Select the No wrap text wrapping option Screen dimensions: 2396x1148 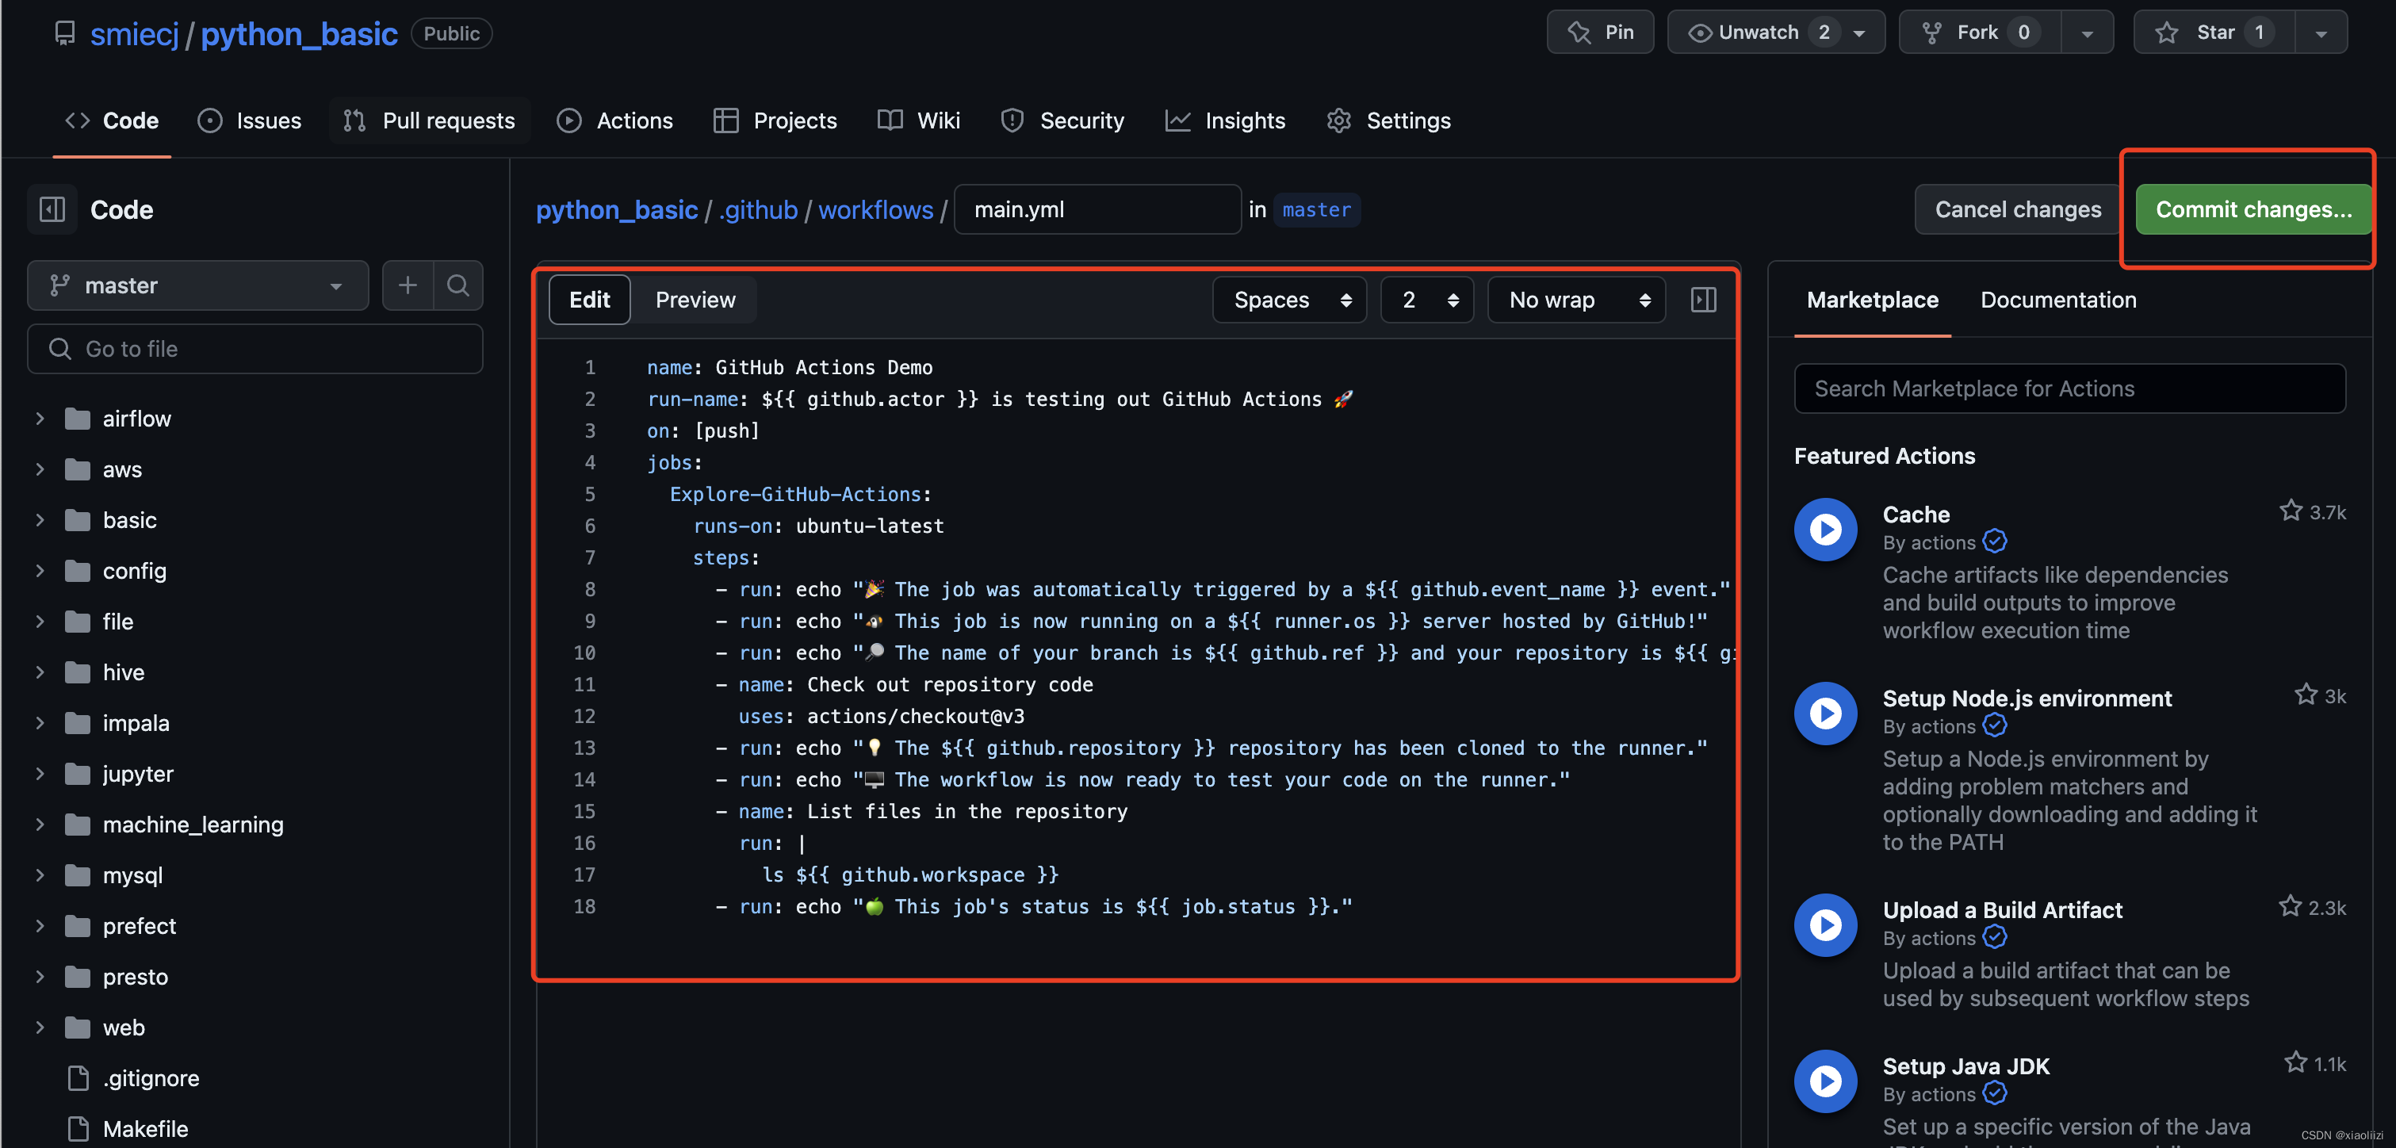pos(1571,300)
